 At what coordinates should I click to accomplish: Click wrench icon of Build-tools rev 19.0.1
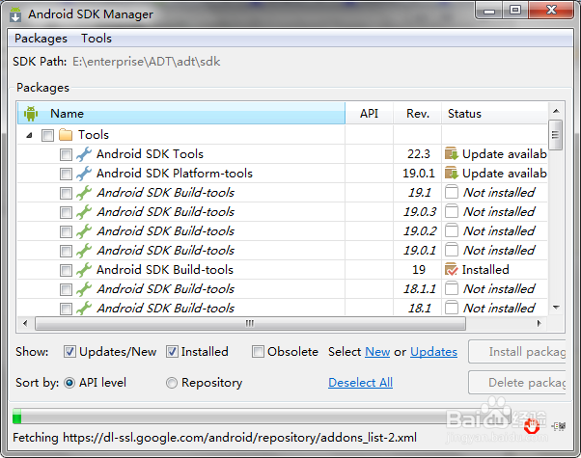click(84, 251)
